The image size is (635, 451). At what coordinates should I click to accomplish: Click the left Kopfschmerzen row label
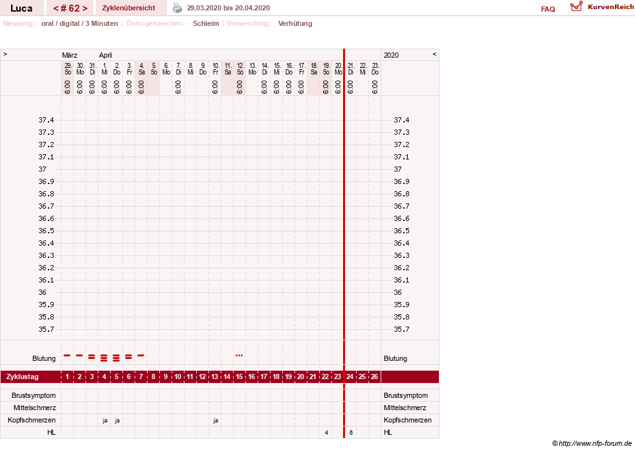point(32,420)
